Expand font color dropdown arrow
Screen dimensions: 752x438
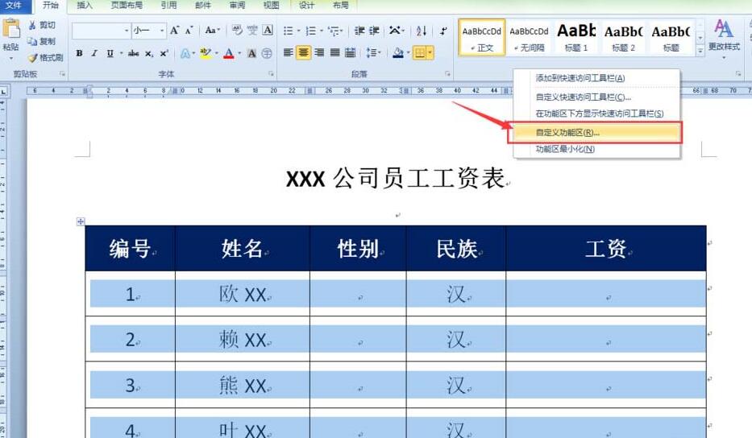pos(239,53)
